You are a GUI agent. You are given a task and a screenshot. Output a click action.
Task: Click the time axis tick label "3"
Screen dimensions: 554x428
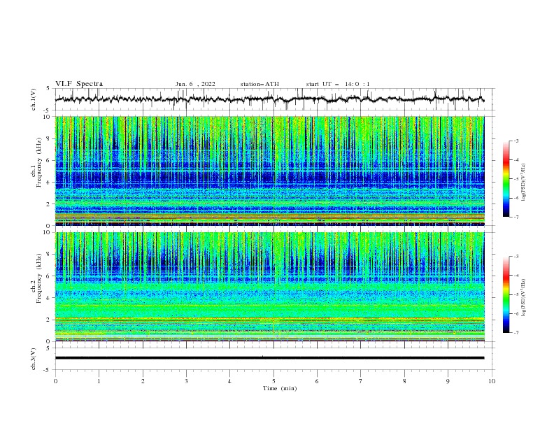coord(186,381)
